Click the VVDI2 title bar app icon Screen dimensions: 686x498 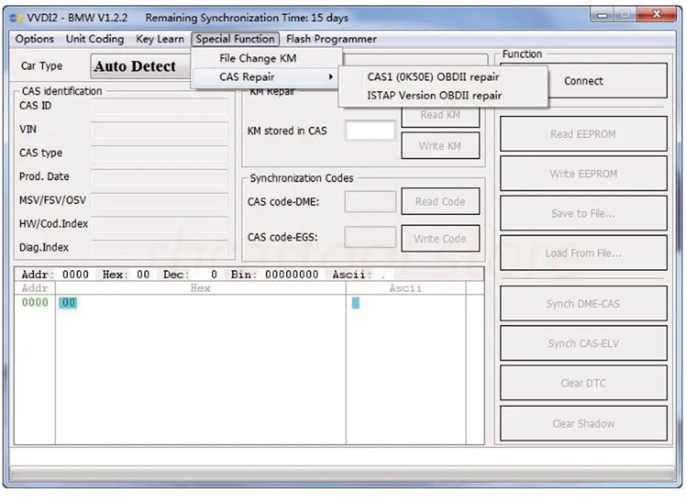(16, 18)
